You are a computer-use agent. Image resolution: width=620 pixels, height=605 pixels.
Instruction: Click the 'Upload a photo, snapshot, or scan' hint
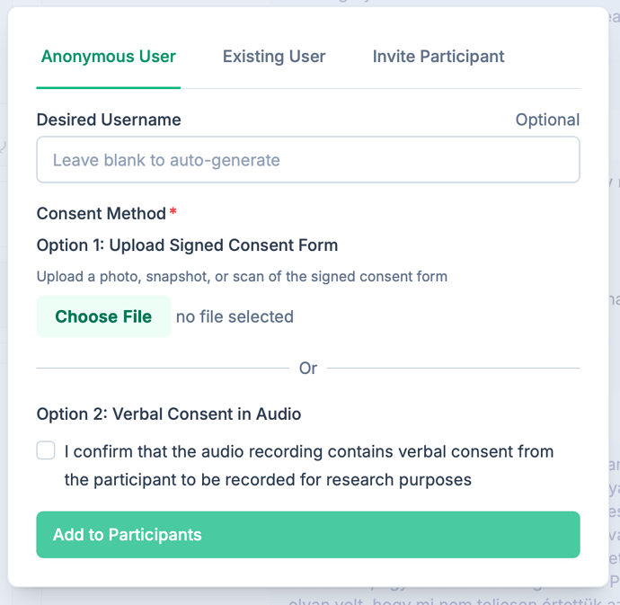242,277
